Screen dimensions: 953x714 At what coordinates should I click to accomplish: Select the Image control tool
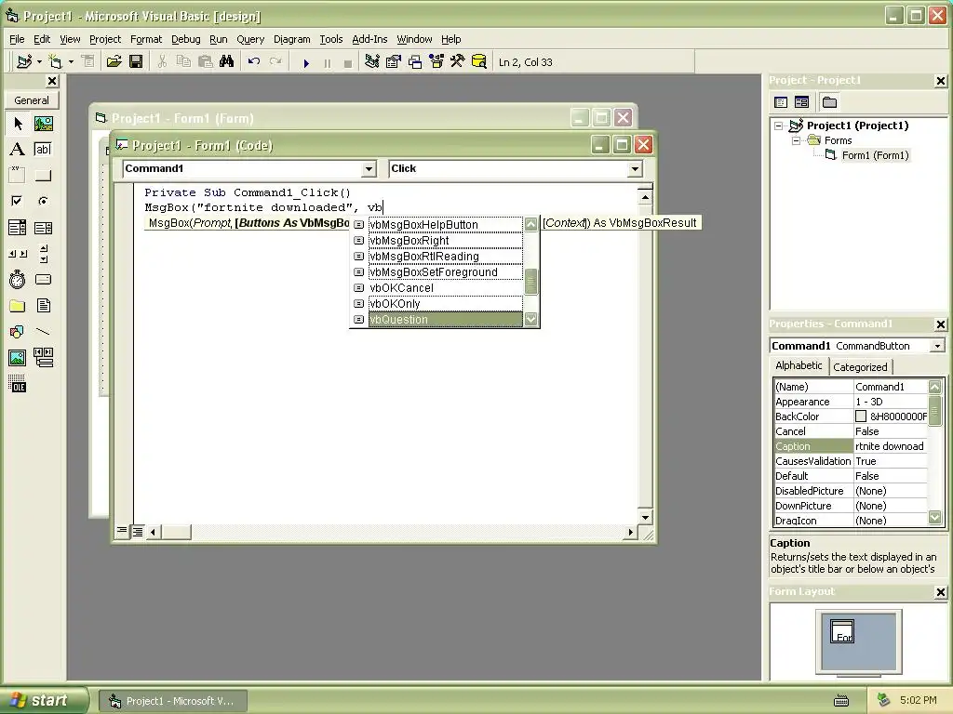coord(18,358)
